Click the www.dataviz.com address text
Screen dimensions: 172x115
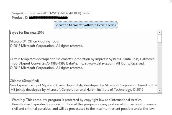(101, 63)
